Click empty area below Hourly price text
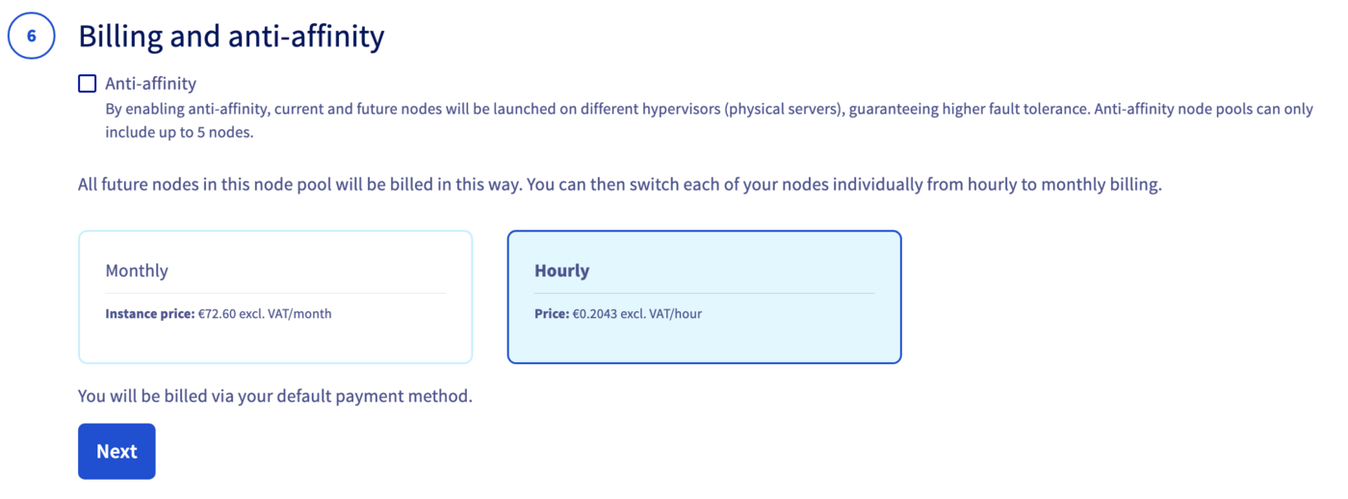Screen dimensions: 1348x499 click(704, 341)
